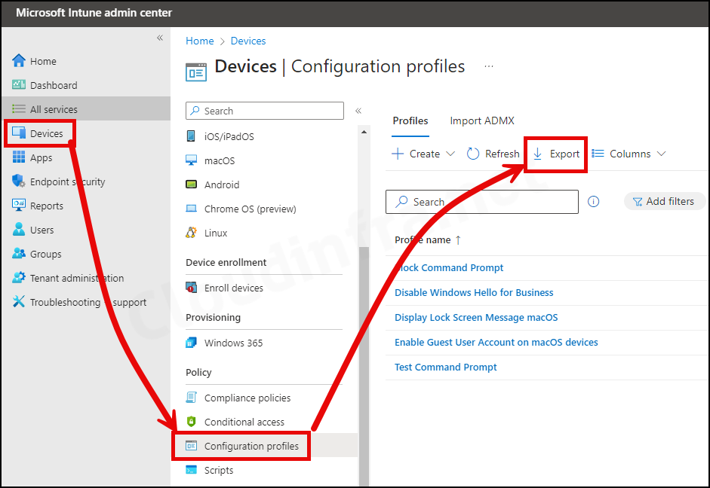Expand the Create dropdown
The height and width of the screenshot is (488, 710).
coord(423,154)
